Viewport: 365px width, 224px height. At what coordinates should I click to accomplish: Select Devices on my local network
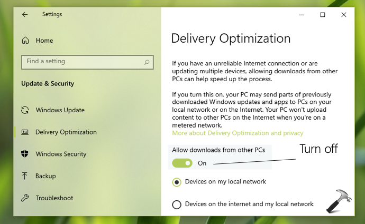177,182
